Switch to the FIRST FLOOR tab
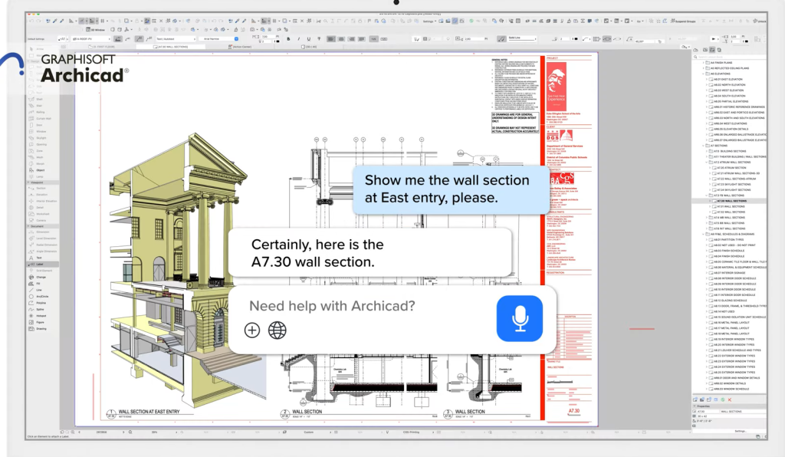The width and height of the screenshot is (785, 457). click(102, 47)
